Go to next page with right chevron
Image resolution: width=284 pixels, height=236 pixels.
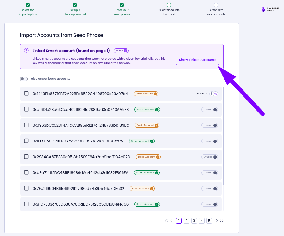pos(217,221)
